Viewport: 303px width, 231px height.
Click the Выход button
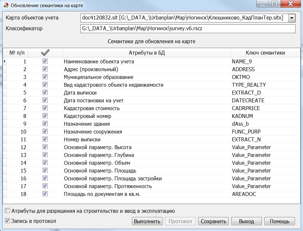click(x=246, y=221)
